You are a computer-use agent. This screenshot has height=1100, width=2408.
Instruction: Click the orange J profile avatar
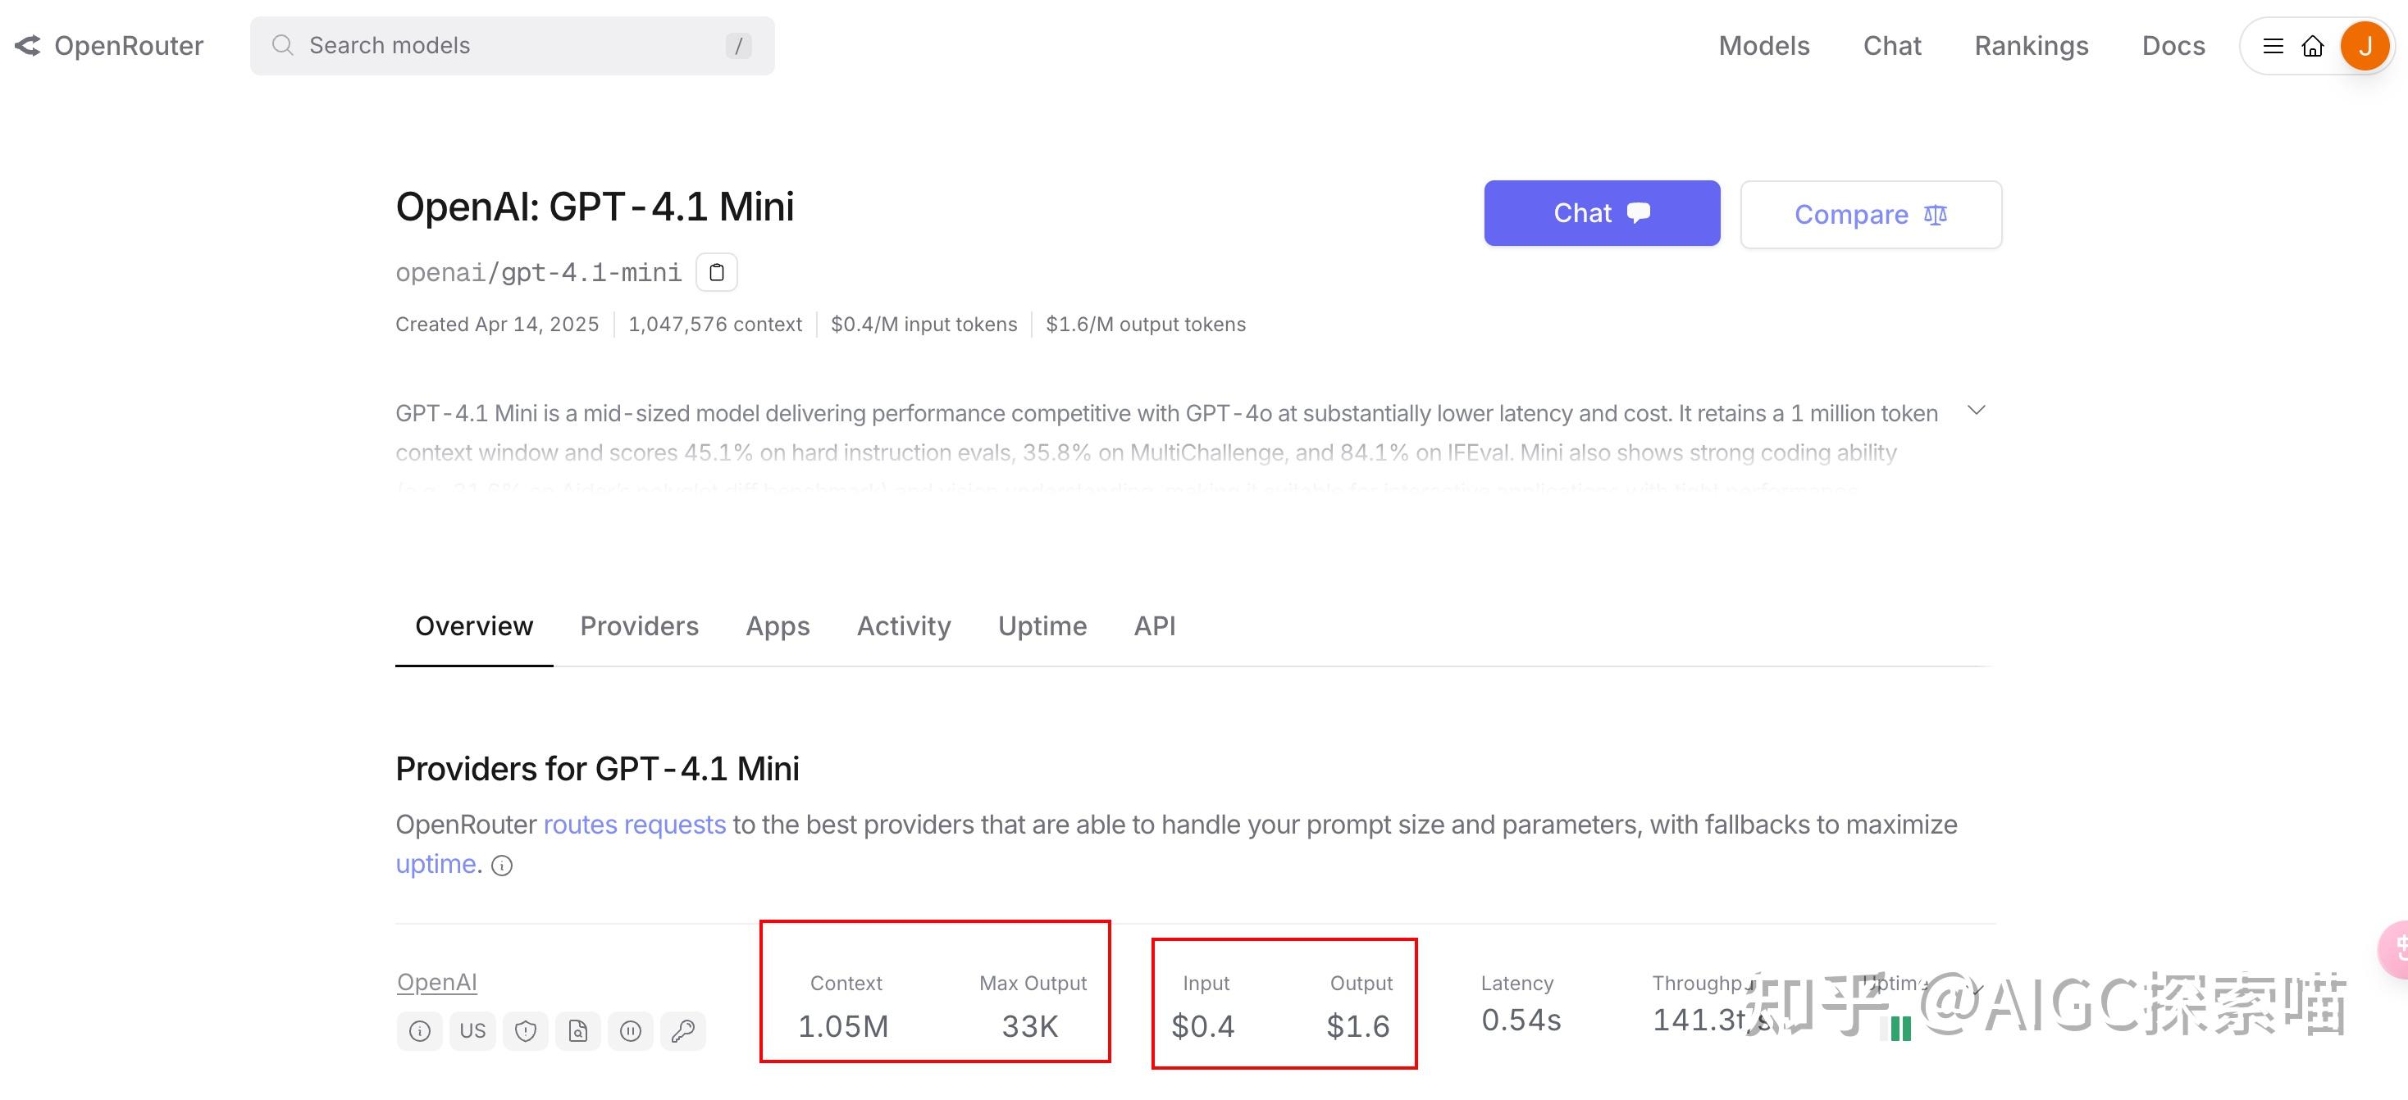pos(2365,46)
